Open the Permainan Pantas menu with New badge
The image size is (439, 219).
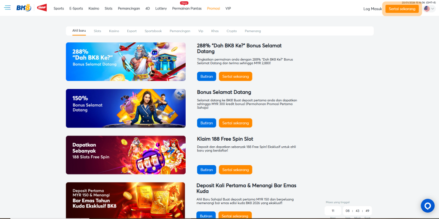point(186,9)
